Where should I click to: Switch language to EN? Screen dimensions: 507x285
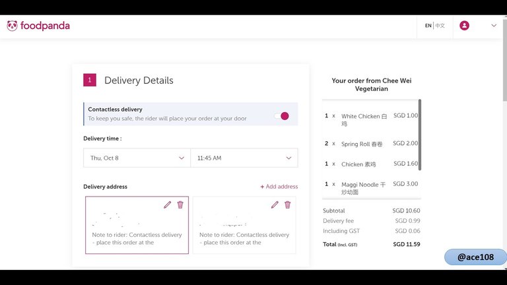[x=428, y=26]
